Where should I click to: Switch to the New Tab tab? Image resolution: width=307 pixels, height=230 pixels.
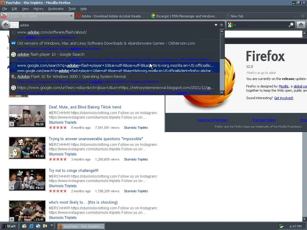261,16
